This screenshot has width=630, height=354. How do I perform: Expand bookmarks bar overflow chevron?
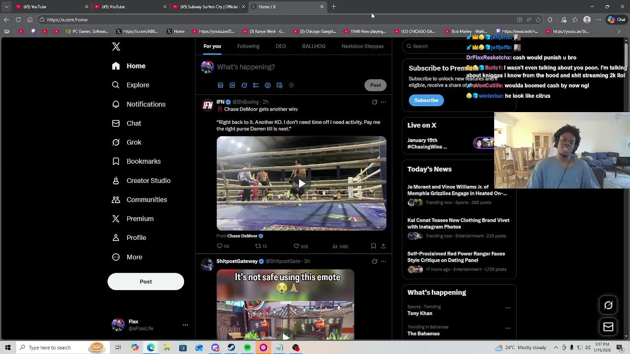(619, 31)
